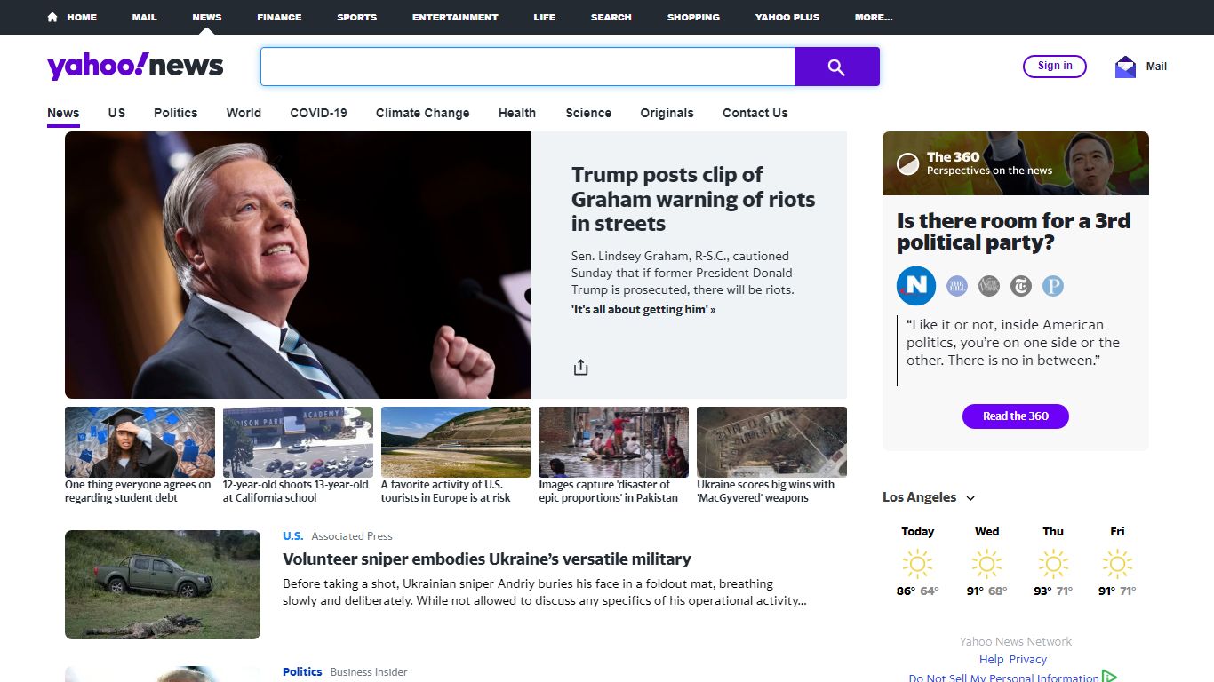Click inside the news search field

527,67
